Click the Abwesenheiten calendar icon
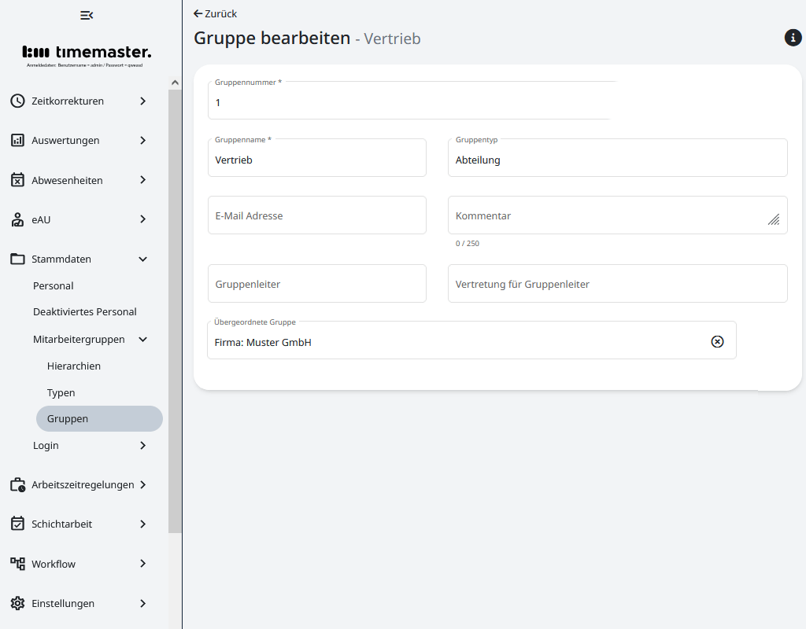 point(17,180)
